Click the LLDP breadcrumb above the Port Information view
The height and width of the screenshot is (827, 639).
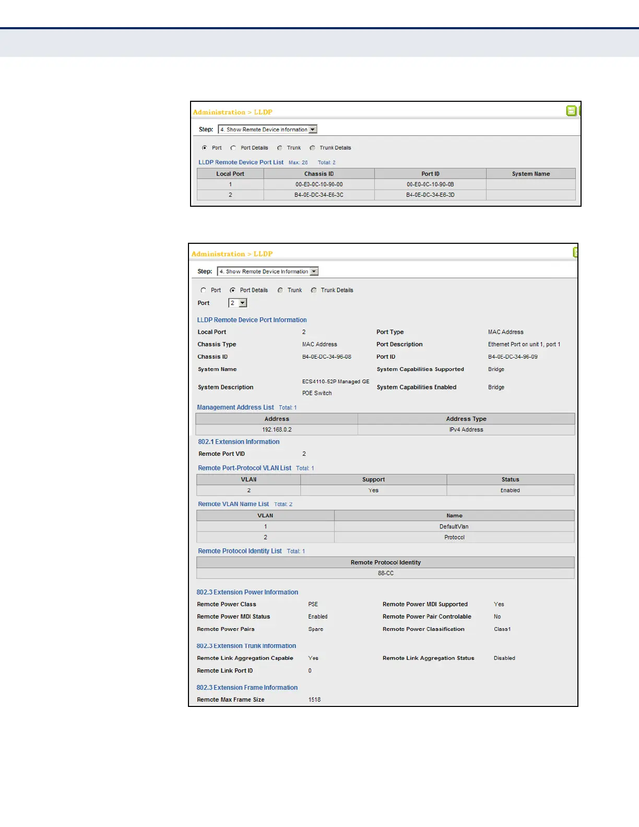[x=263, y=254]
